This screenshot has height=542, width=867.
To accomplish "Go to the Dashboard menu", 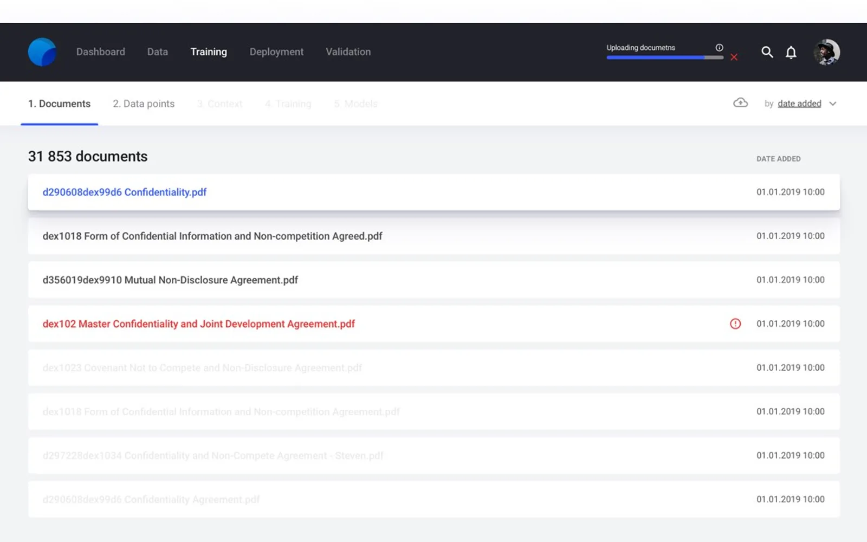I will click(100, 52).
